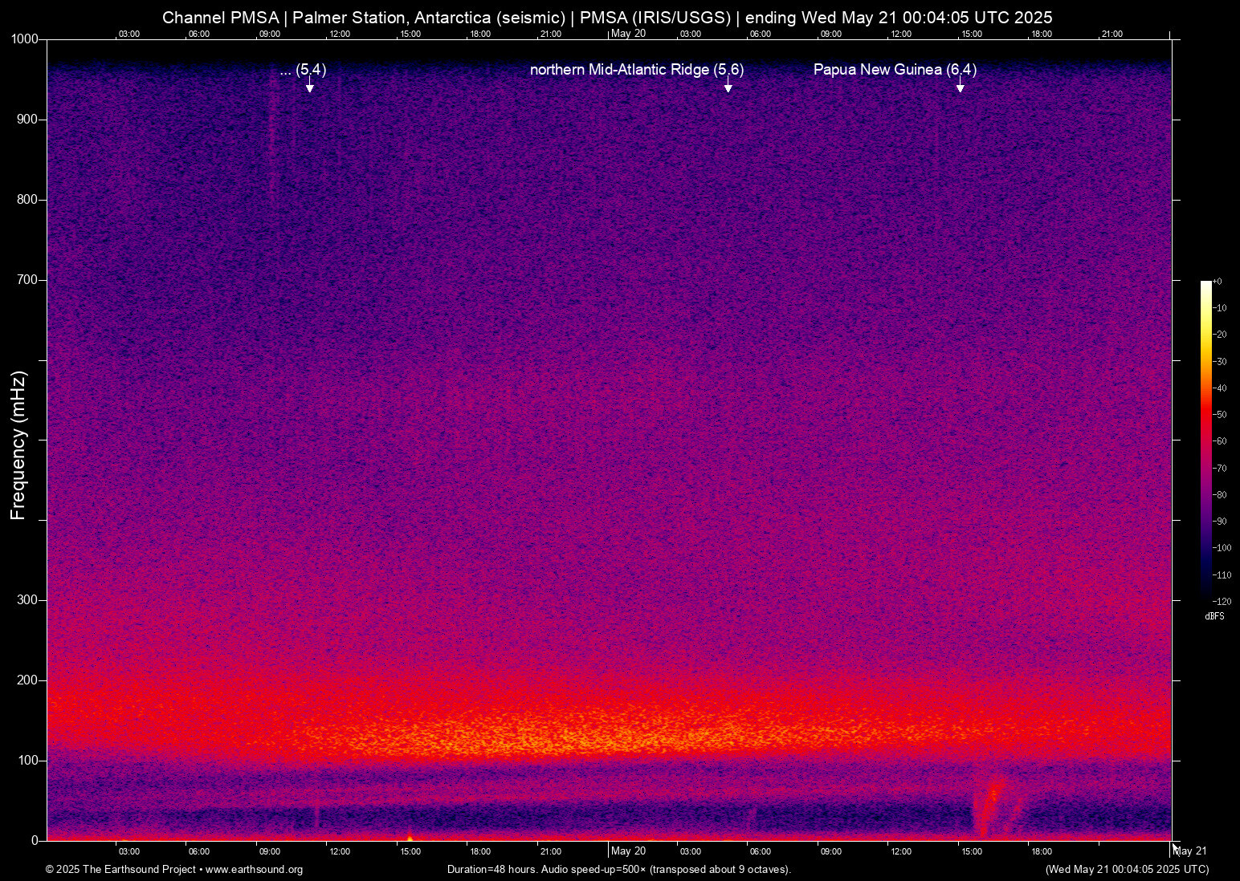The height and width of the screenshot is (881, 1240).
Task: Click the 800 frequency axis label
Action: click(28, 200)
